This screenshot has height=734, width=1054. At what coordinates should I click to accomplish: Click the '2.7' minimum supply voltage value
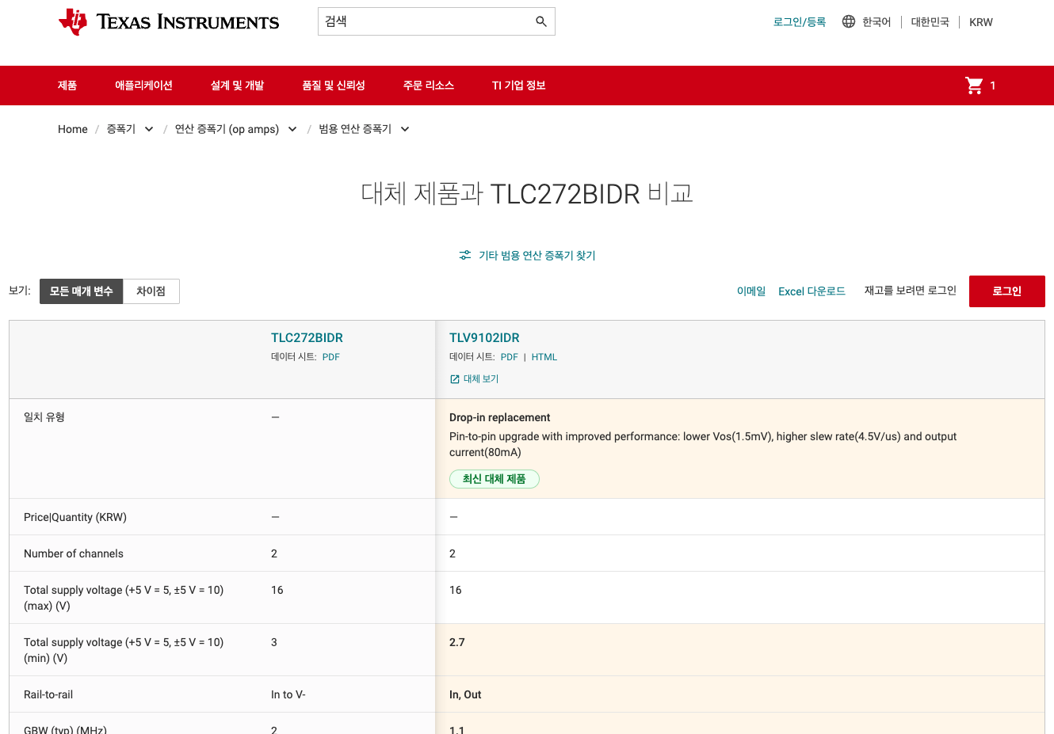tap(457, 642)
